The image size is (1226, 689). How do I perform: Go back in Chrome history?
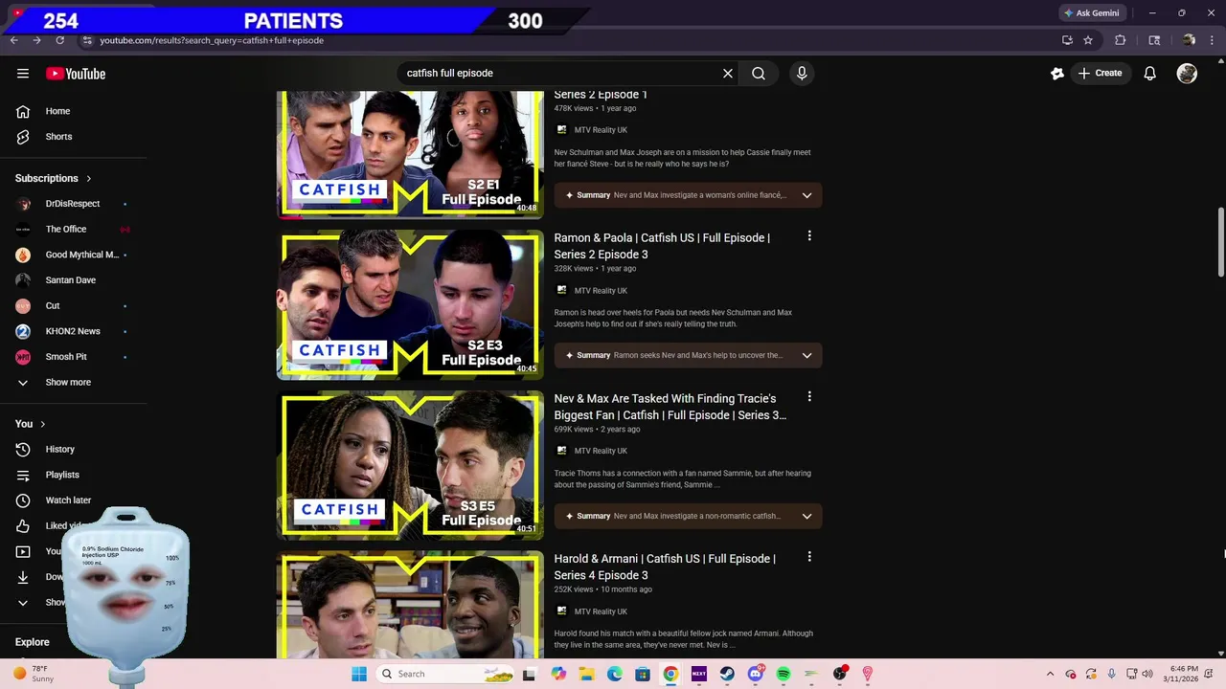[13, 40]
